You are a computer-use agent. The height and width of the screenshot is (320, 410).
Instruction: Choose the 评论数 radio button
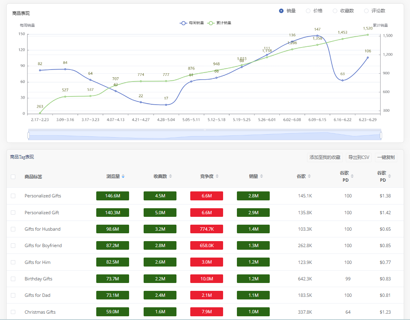(366, 11)
